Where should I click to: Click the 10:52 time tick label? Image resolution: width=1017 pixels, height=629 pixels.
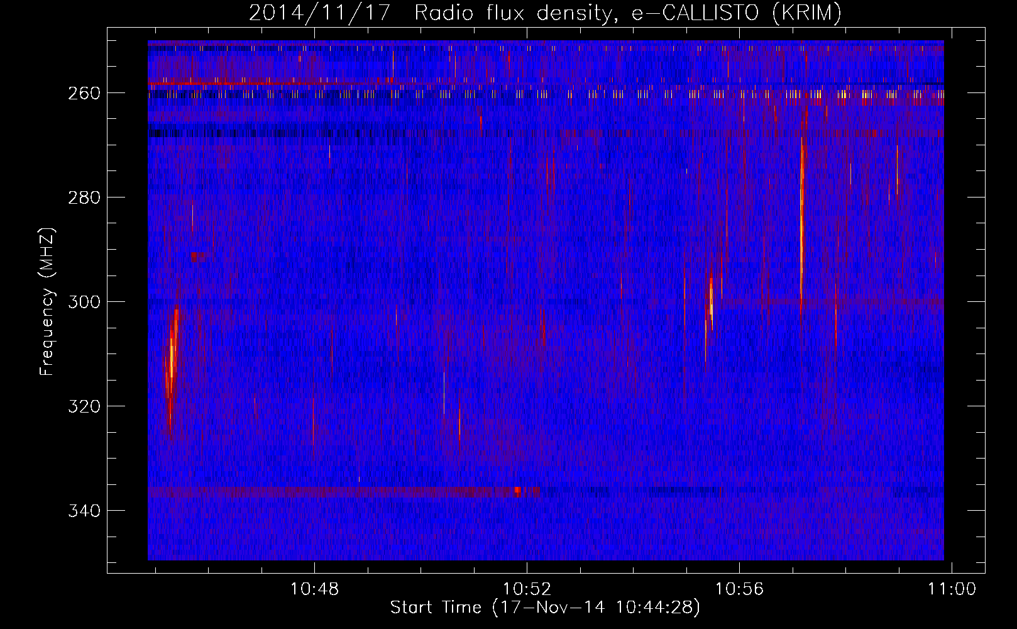[x=527, y=589]
